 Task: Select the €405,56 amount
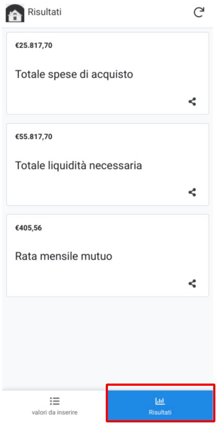tap(28, 228)
